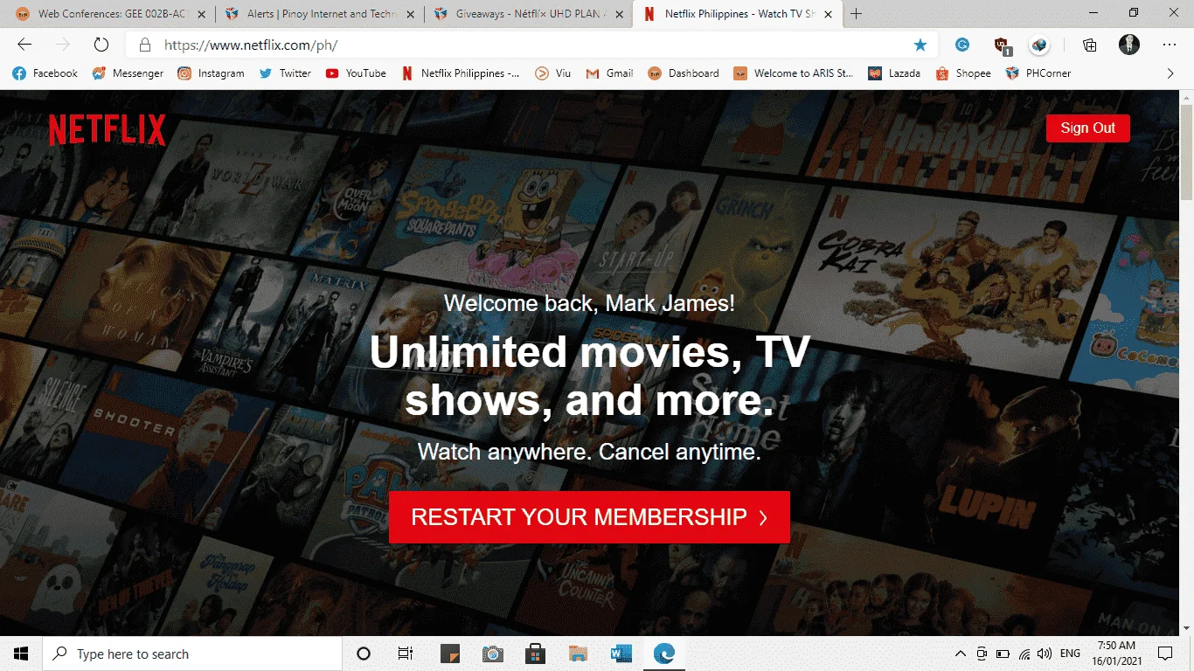The width and height of the screenshot is (1194, 671).
Task: Open Task View on taskbar
Action: (406, 654)
